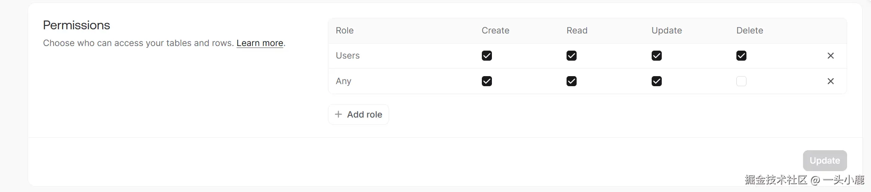Click the Delete column header
Image resolution: width=871 pixels, height=192 pixels.
[x=749, y=31]
